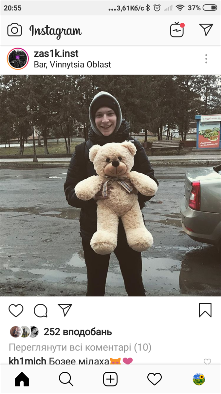This screenshot has width=221, height=394.
Task: Go to Home tab
Action: tap(22, 380)
